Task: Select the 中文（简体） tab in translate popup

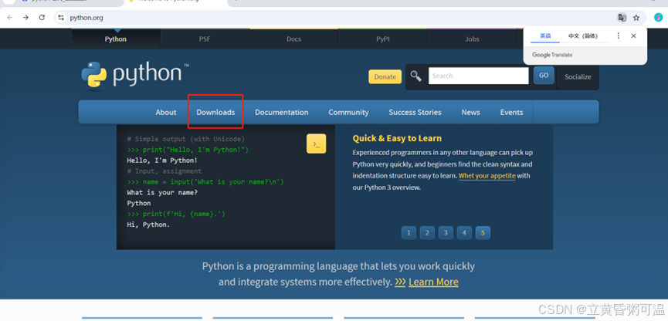Action: point(583,35)
